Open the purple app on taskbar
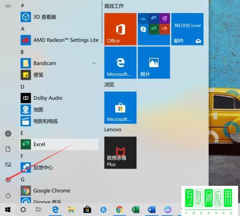This screenshot has height=216, width=240. (x=168, y=209)
